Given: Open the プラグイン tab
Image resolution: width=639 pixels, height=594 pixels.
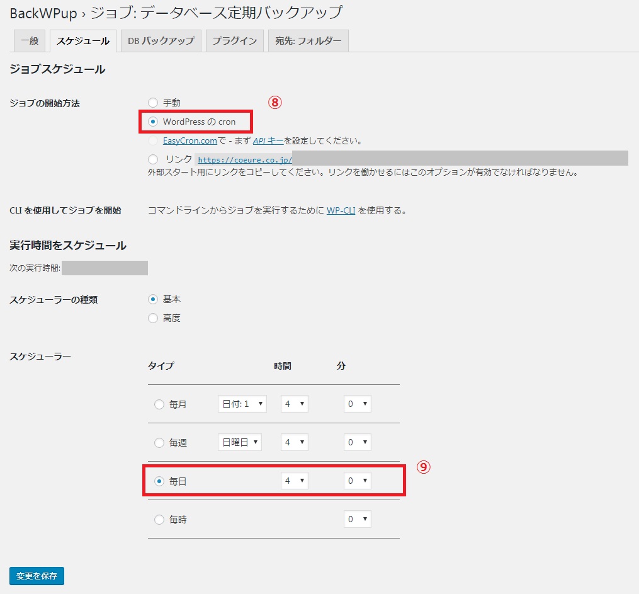Looking at the screenshot, I should click(234, 41).
